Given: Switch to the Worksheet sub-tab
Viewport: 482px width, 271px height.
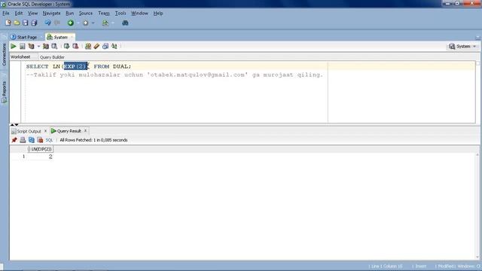Looking at the screenshot, I should click(20, 57).
